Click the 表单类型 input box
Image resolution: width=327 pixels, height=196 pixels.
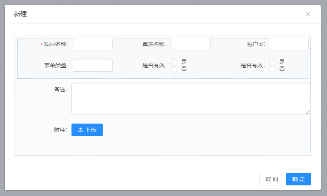(x=92, y=65)
